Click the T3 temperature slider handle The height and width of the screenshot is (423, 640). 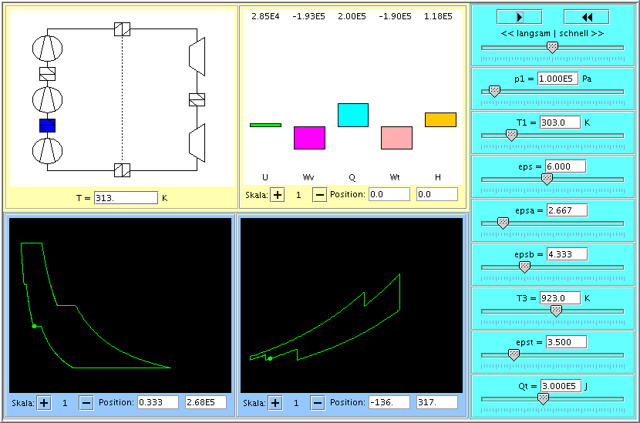(555, 311)
